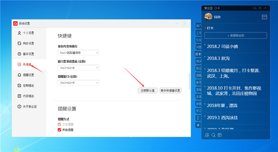Image resolution: width=278 pixels, height=152 pixels.
Task: Click the search icon at the bottom of 敬业签
Action: pyautogui.click(x=214, y=135)
